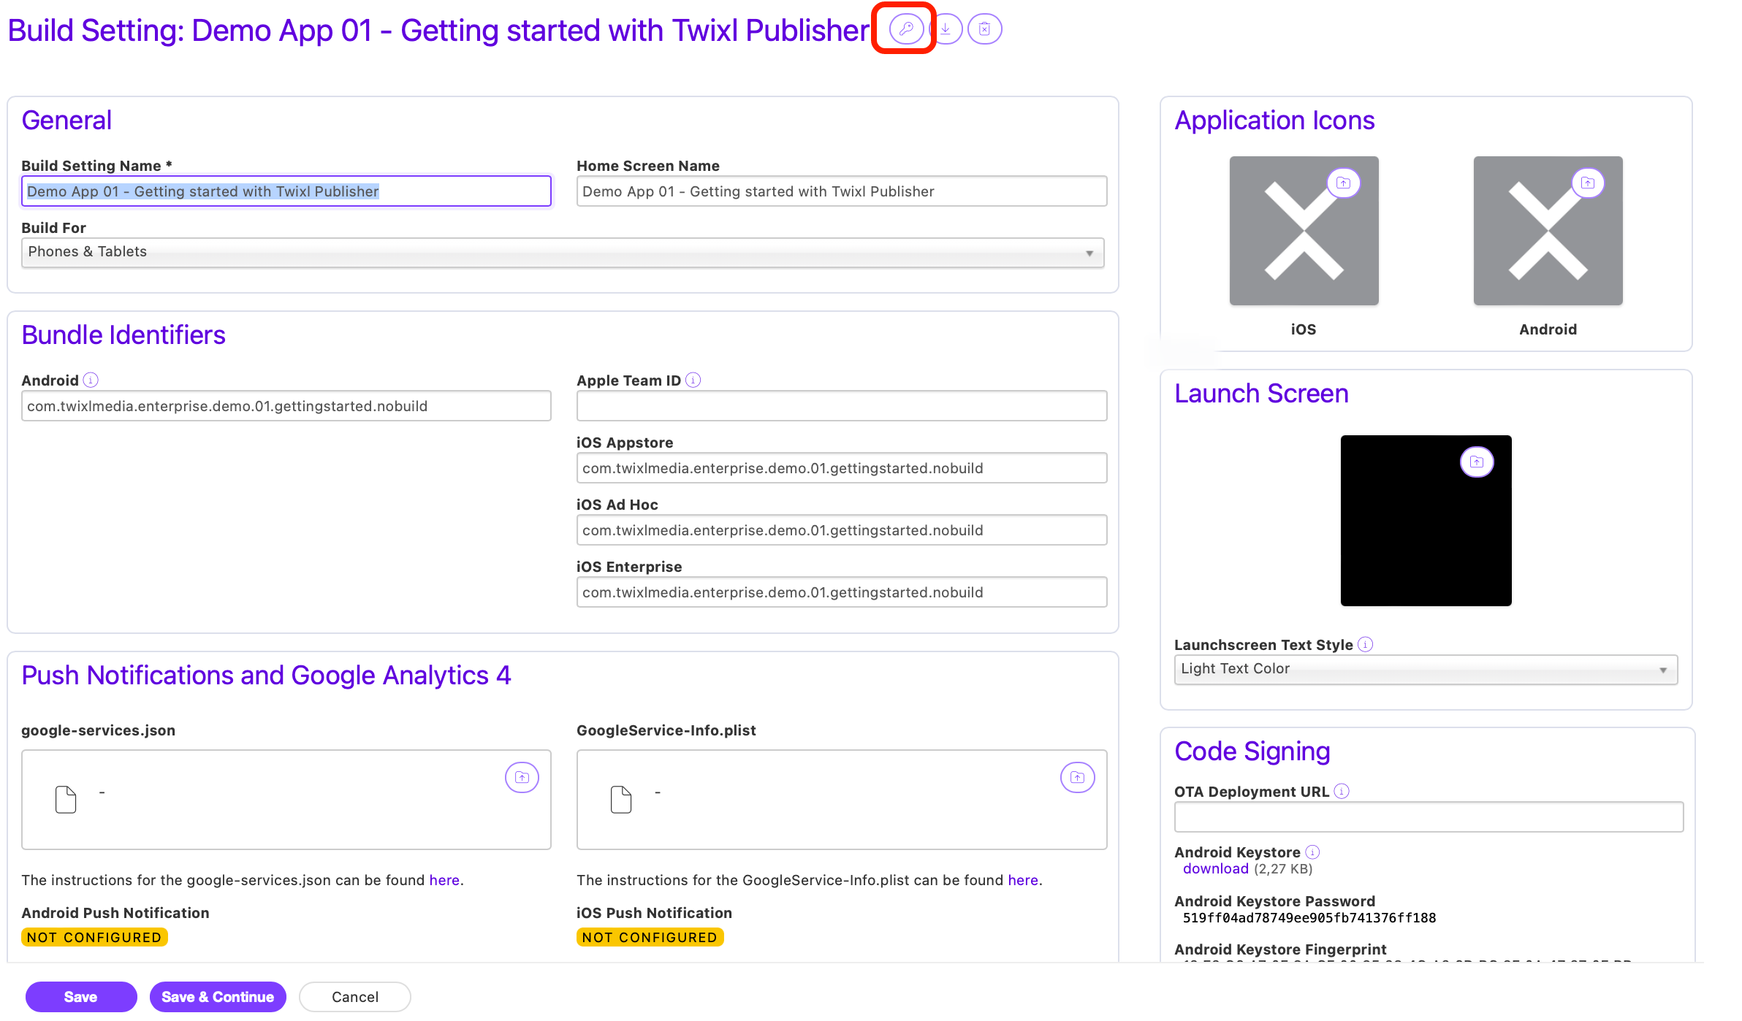This screenshot has height=1021, width=1742.
Task: Click the GoogleService-Info.plist file document icon
Action: click(x=621, y=800)
